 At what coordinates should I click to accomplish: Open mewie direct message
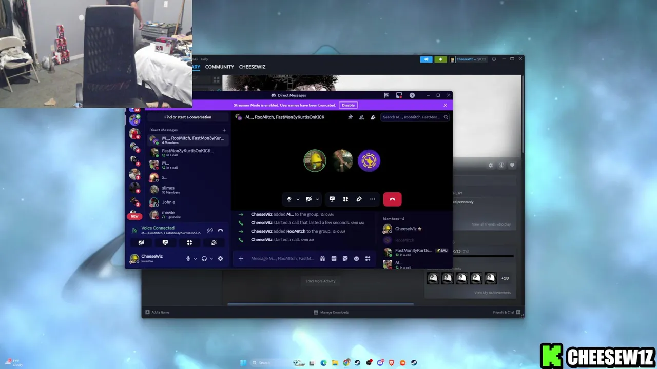click(x=188, y=214)
